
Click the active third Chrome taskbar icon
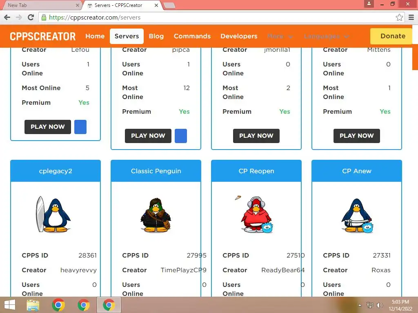(109, 305)
